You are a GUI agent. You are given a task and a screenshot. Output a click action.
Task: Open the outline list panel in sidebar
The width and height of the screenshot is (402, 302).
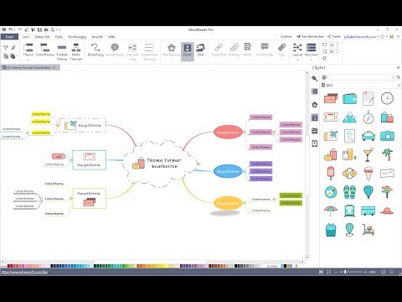pos(315,91)
